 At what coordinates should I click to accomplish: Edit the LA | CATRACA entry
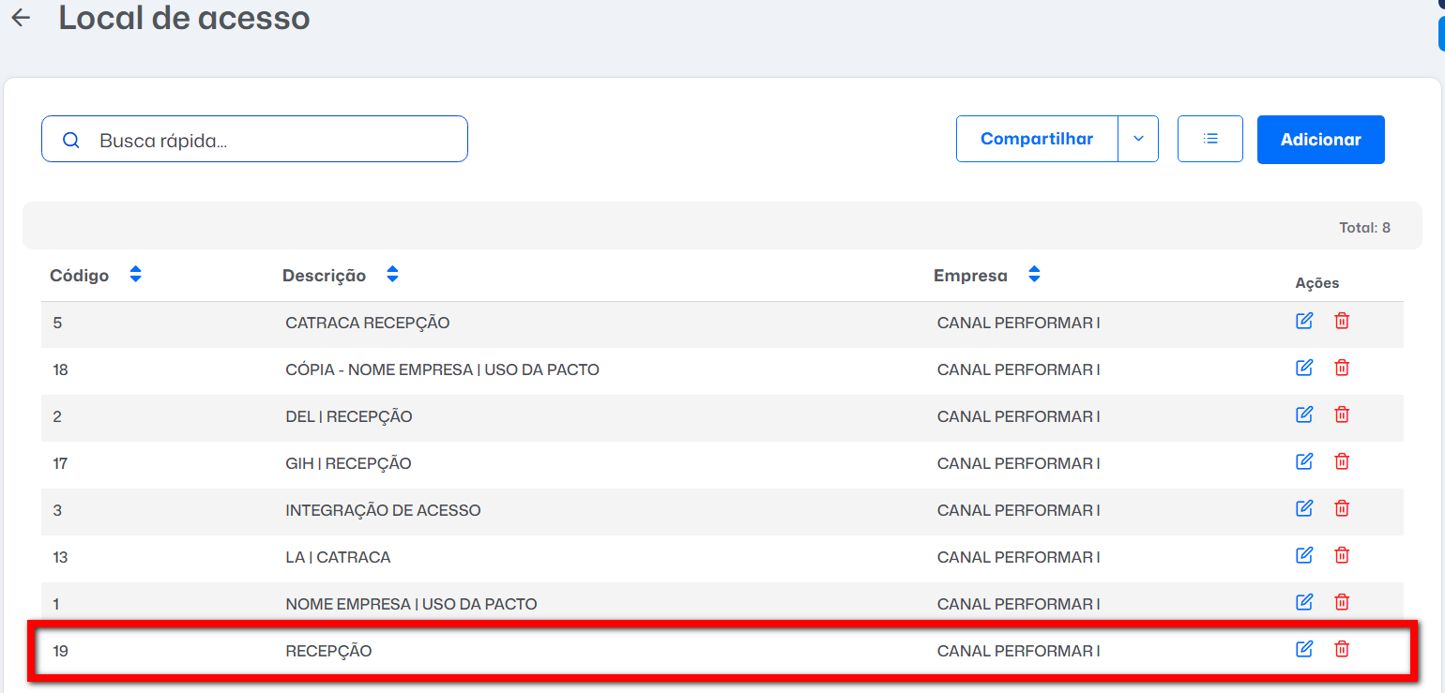point(1304,555)
